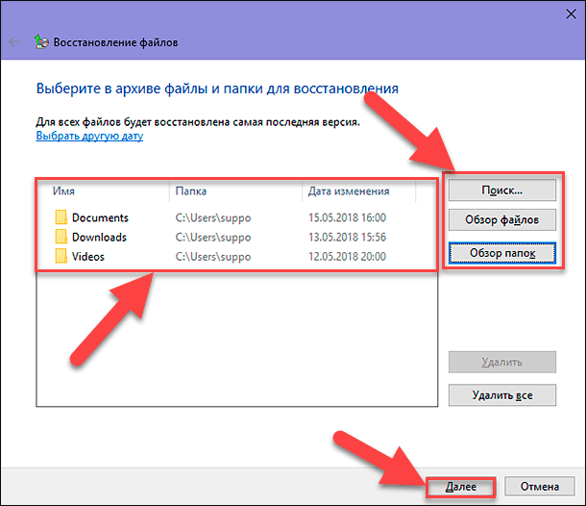The width and height of the screenshot is (586, 506).
Task: Select the Documents folder icon
Action: point(61,217)
